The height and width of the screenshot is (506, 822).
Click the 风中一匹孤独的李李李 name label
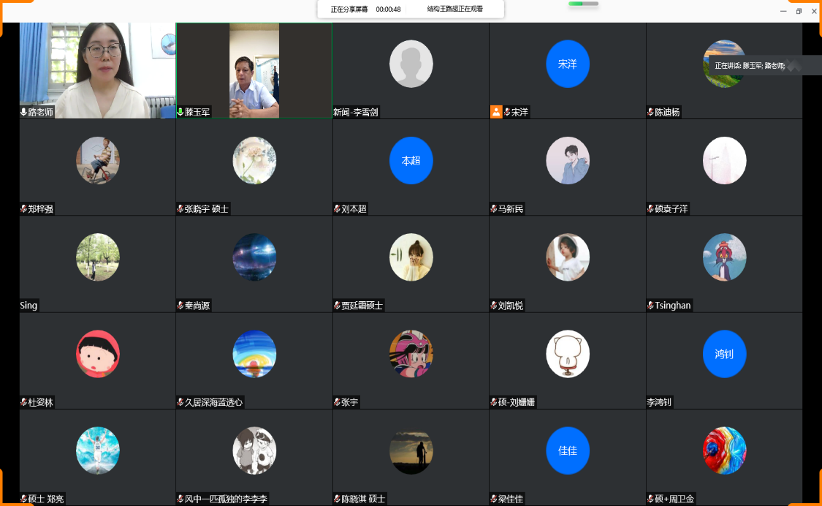(x=227, y=499)
